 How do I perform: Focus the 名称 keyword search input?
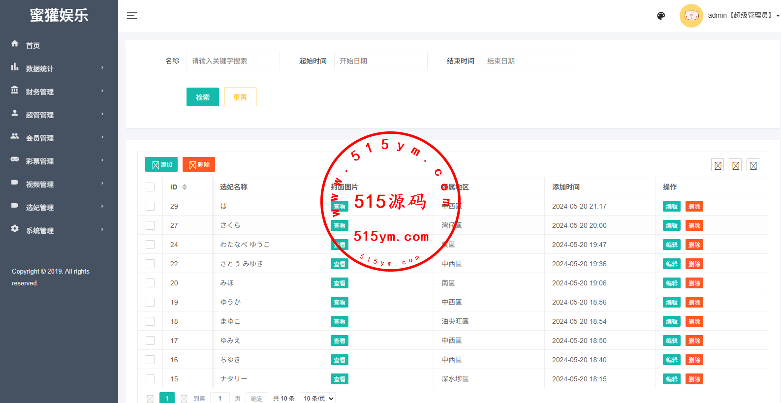coord(233,61)
